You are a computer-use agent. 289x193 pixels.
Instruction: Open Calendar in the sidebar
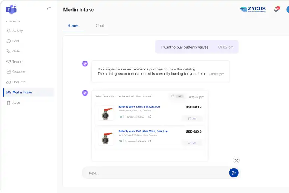(19, 72)
